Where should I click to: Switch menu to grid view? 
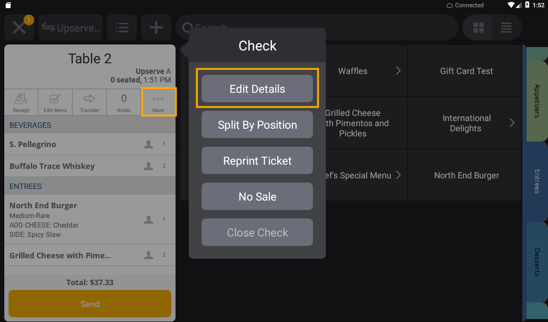478,28
